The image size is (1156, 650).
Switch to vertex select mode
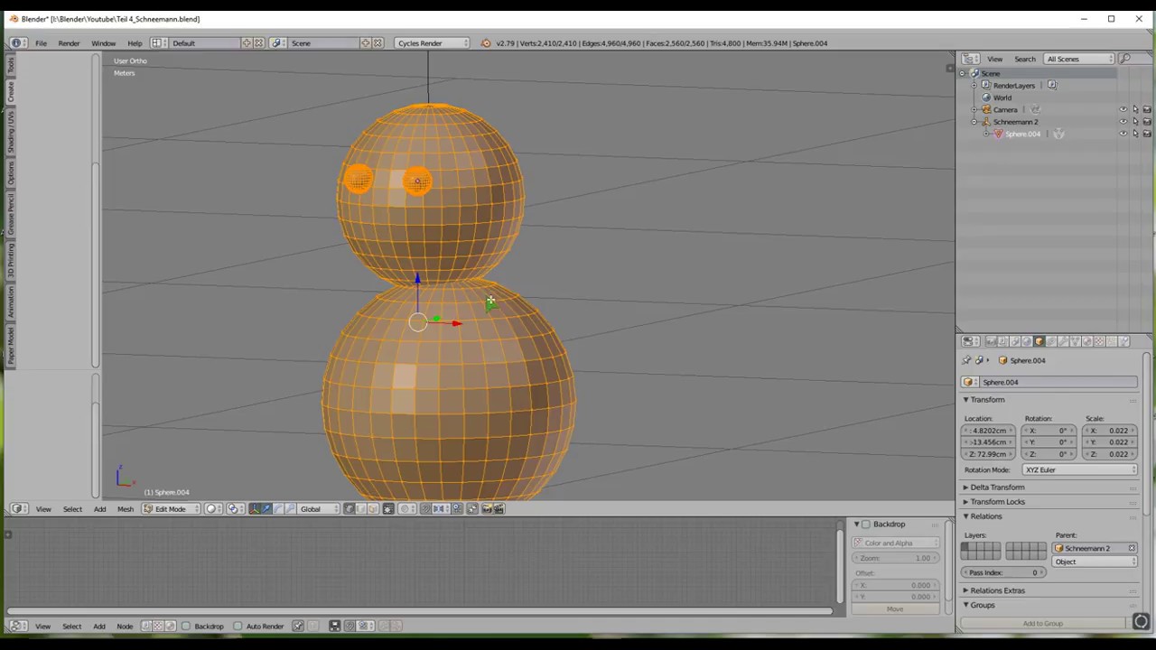[x=350, y=509]
